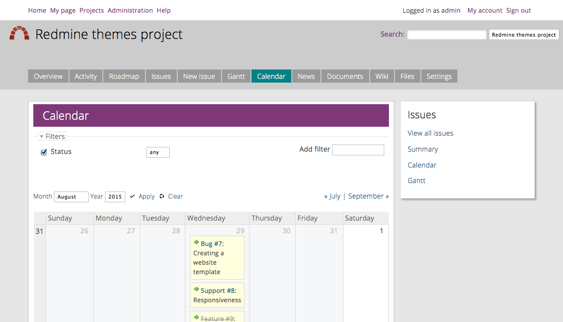The height and width of the screenshot is (322, 563).
Task: Open Summary in the Issues sidebar
Action: (423, 149)
